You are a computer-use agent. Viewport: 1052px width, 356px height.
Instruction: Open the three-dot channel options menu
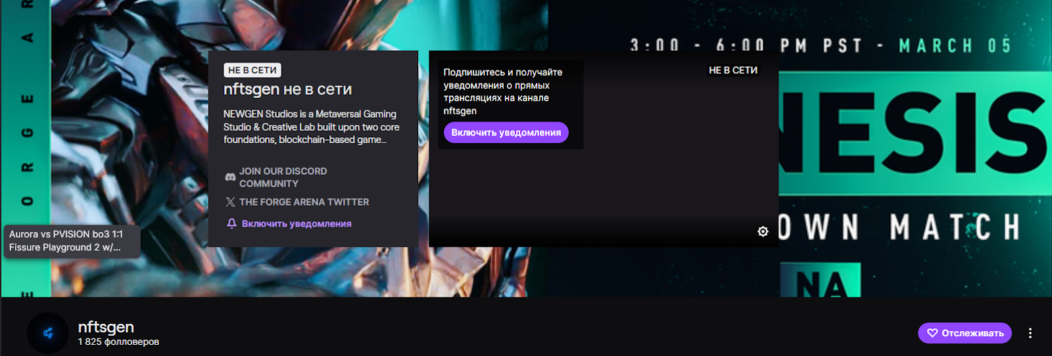click(x=1030, y=333)
